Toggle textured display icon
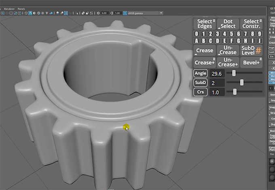This screenshot has width=275, height=190. (42, 13)
